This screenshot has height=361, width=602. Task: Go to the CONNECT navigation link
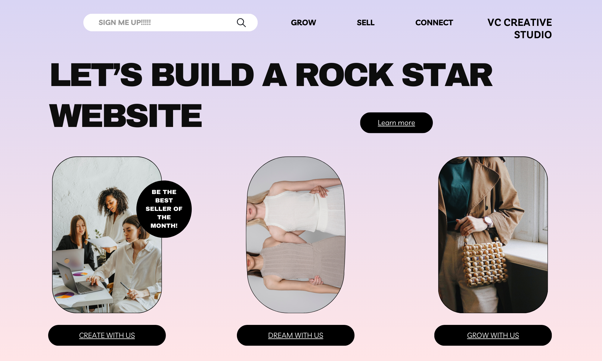point(434,23)
